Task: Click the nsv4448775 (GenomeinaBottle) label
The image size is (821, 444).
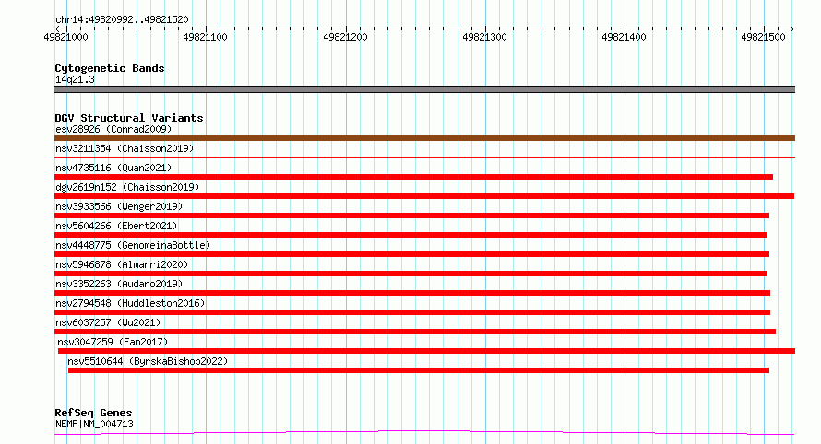Action: [133, 245]
